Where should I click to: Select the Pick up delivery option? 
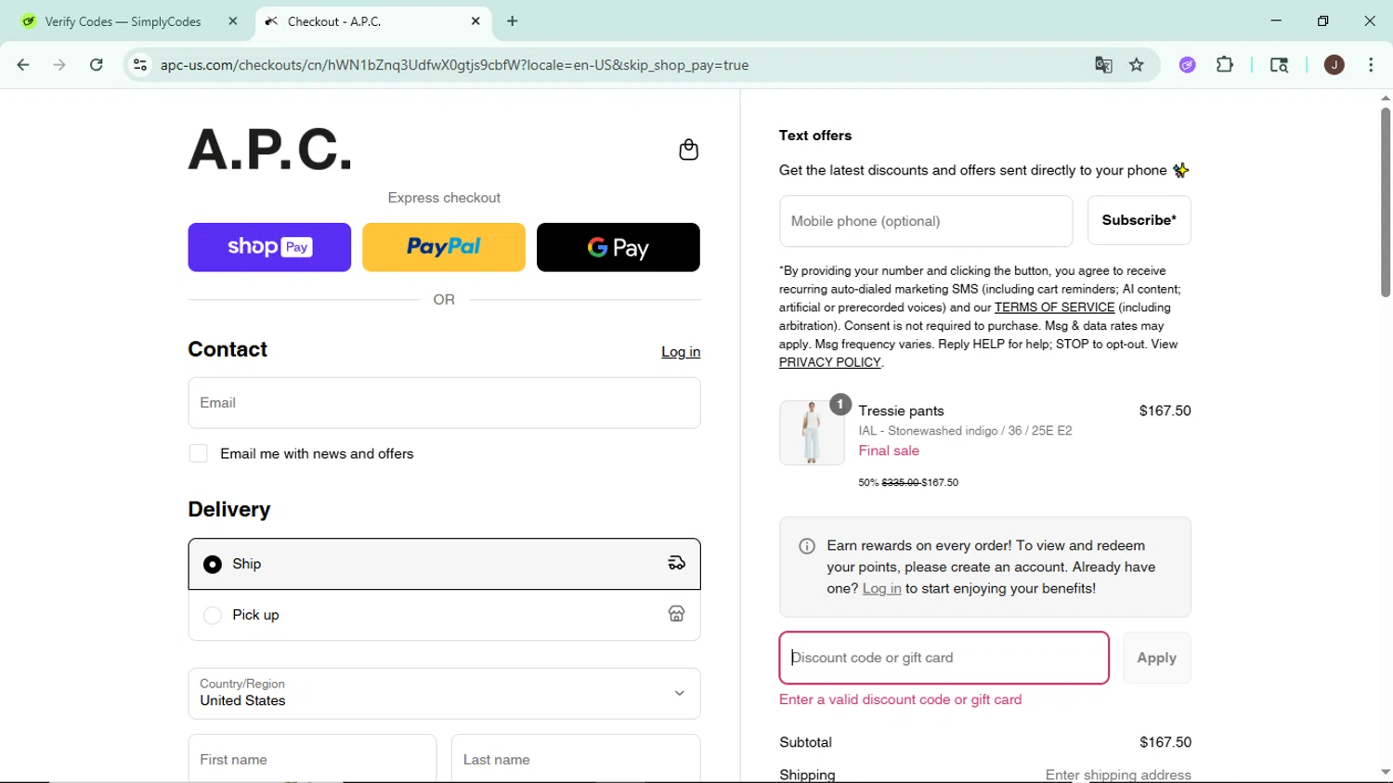(x=444, y=615)
